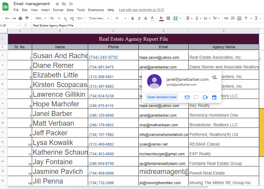
Task: Click the Insert comment icon
Action: click(232, 19)
